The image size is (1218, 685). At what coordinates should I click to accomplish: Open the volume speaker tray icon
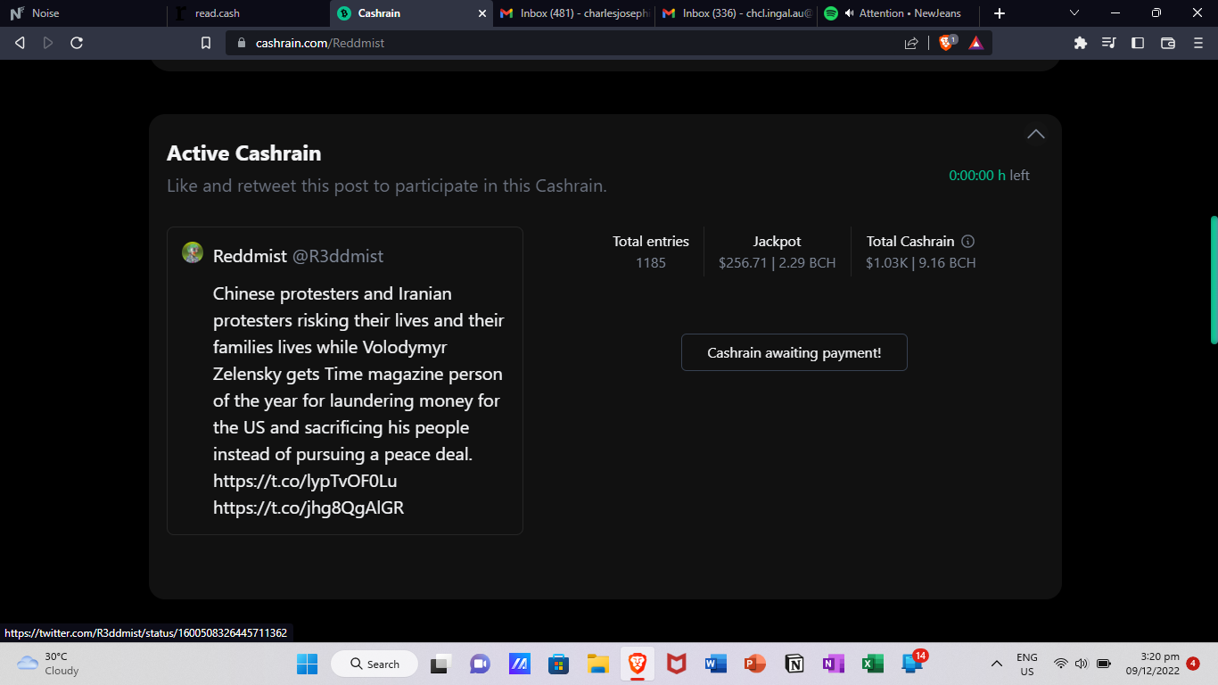click(1082, 664)
